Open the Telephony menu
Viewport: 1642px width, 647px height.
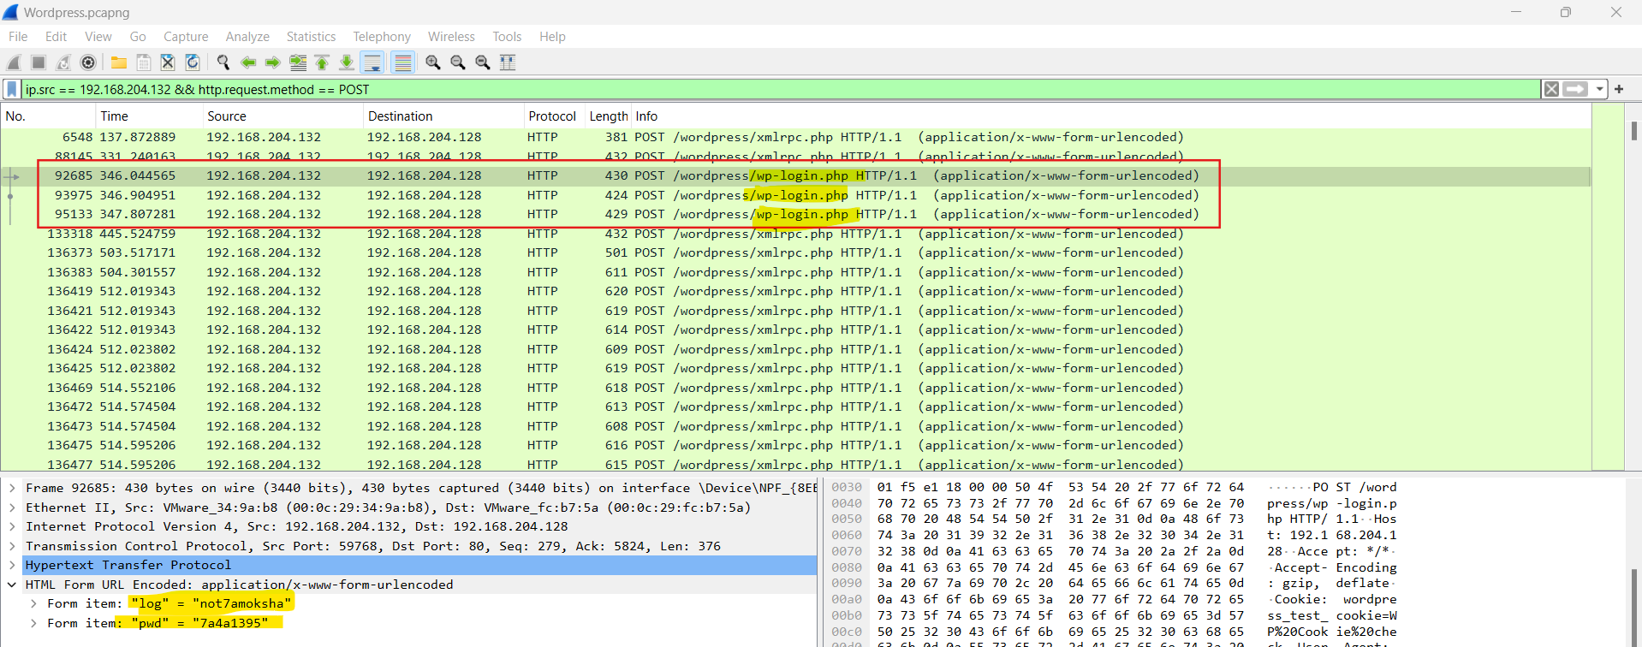[x=382, y=37]
